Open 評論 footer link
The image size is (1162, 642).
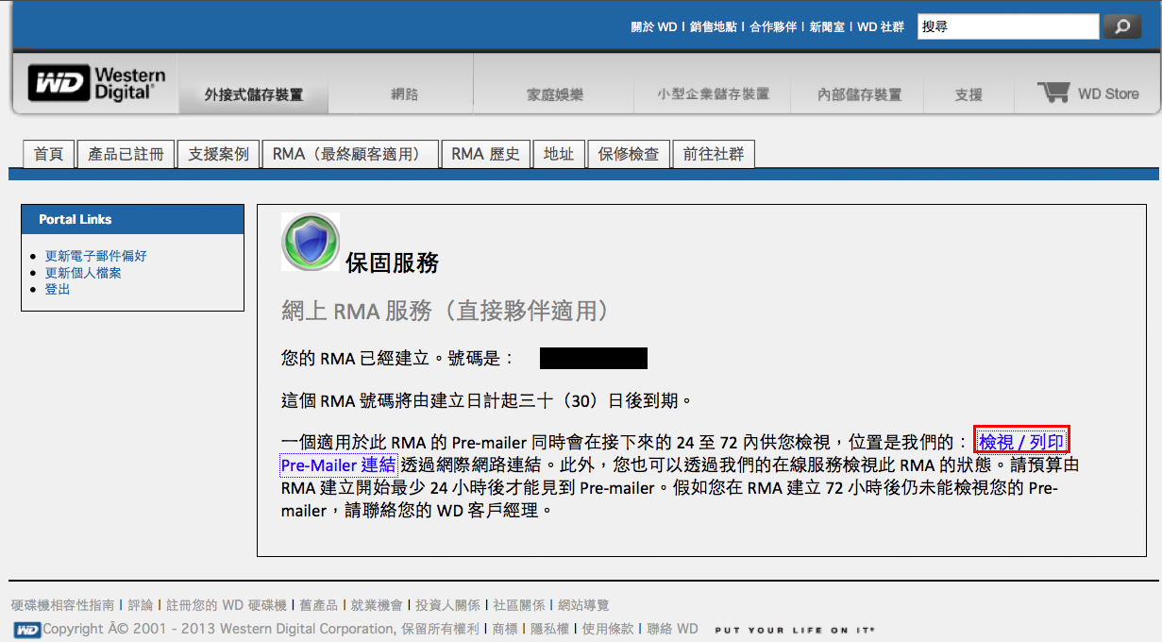click(140, 605)
